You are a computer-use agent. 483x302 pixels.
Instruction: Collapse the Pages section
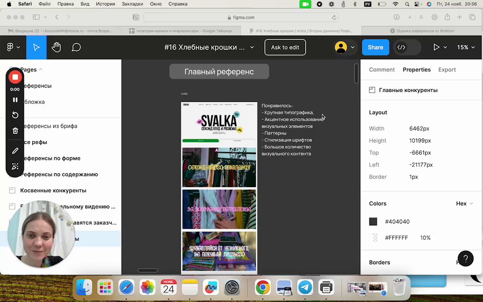coord(41,70)
